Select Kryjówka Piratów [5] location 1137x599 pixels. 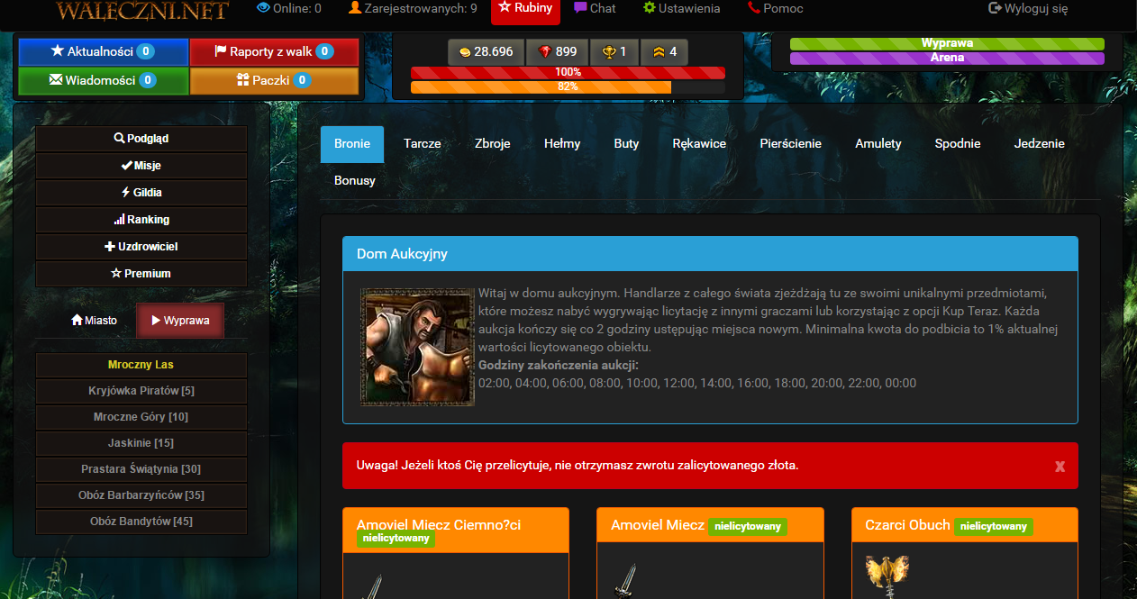click(141, 391)
